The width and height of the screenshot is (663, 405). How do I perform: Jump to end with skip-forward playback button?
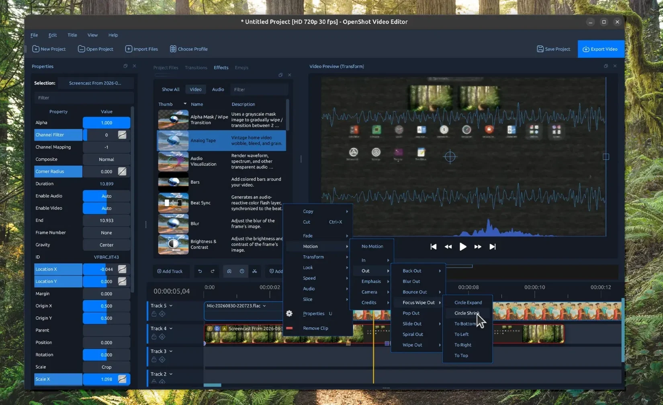coord(493,247)
